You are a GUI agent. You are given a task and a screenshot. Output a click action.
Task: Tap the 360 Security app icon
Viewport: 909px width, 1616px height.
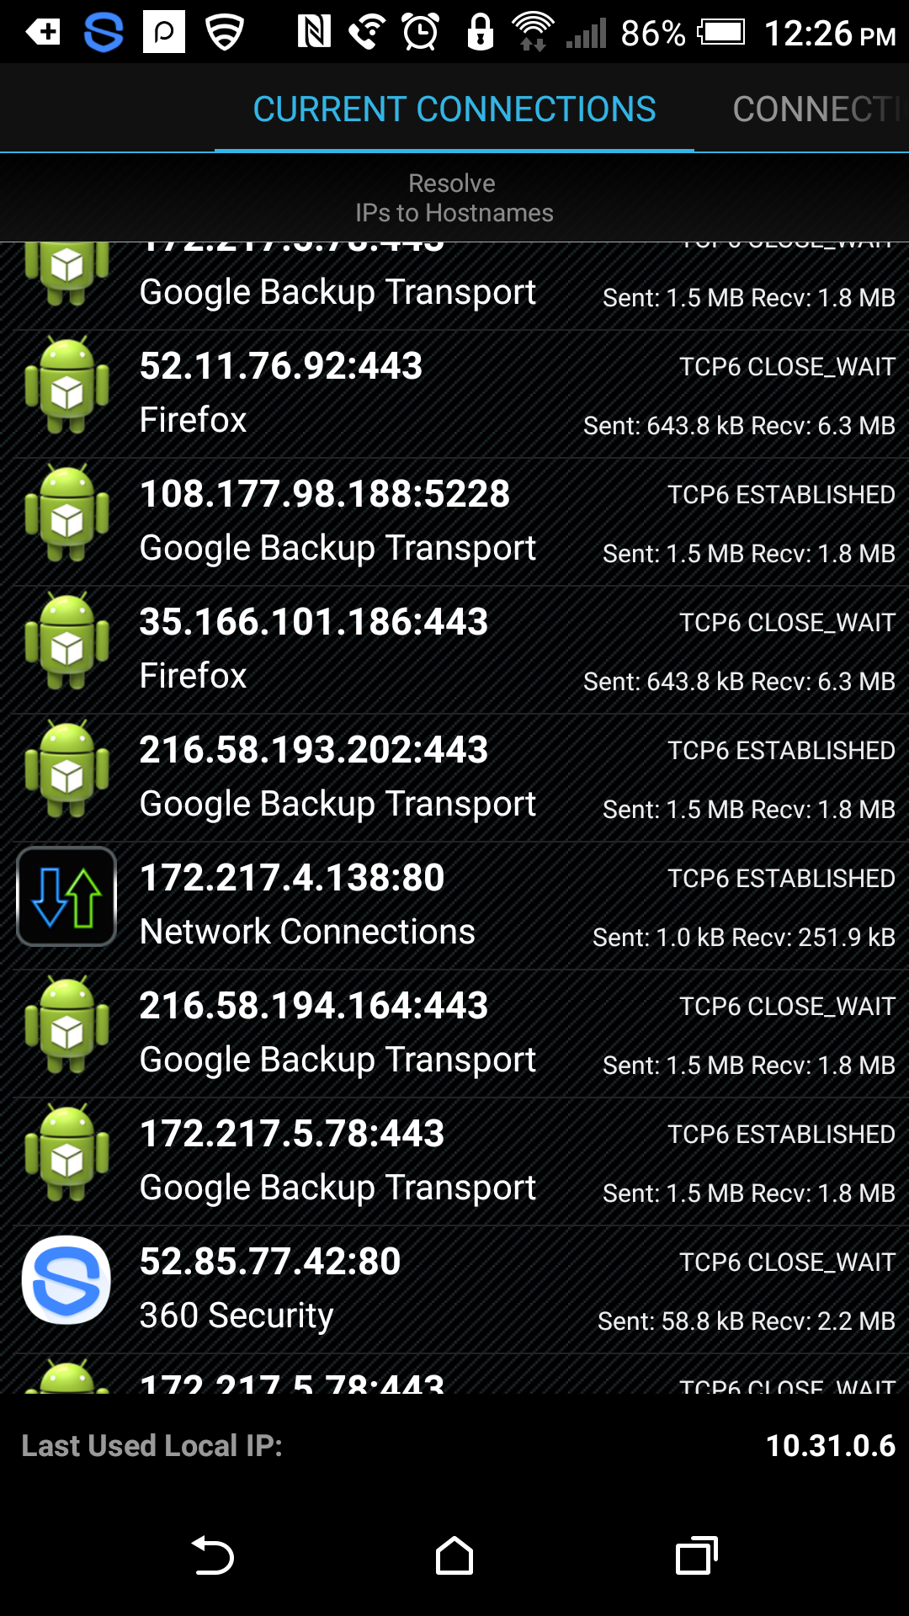click(x=66, y=1280)
